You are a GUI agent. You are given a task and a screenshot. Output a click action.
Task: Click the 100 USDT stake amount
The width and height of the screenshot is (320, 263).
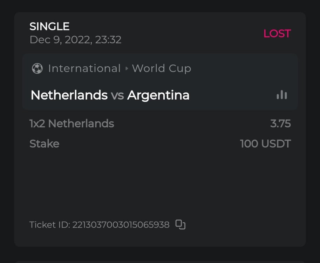point(265,144)
